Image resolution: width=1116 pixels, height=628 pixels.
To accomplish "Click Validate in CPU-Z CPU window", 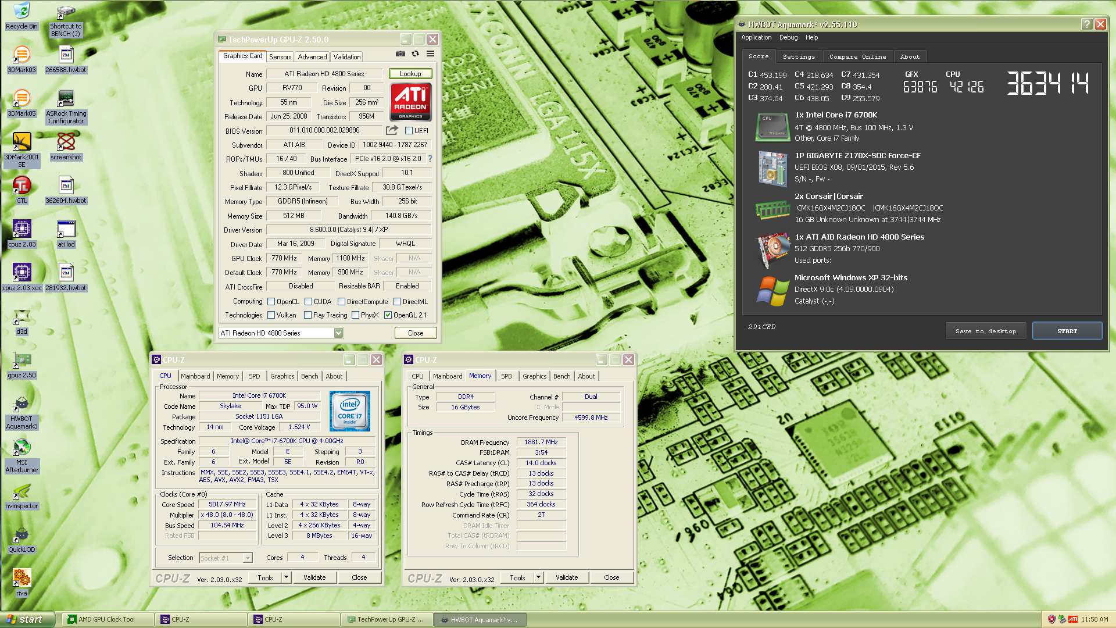I will [x=314, y=577].
